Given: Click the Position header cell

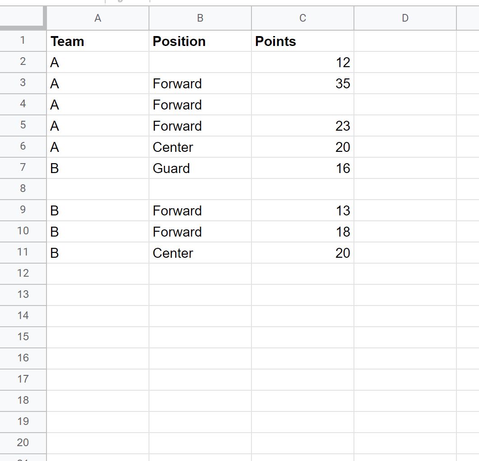Looking at the screenshot, I should coord(200,41).
